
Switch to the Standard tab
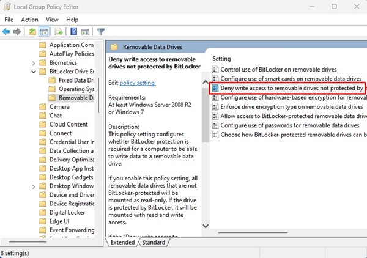pyautogui.click(x=154, y=243)
